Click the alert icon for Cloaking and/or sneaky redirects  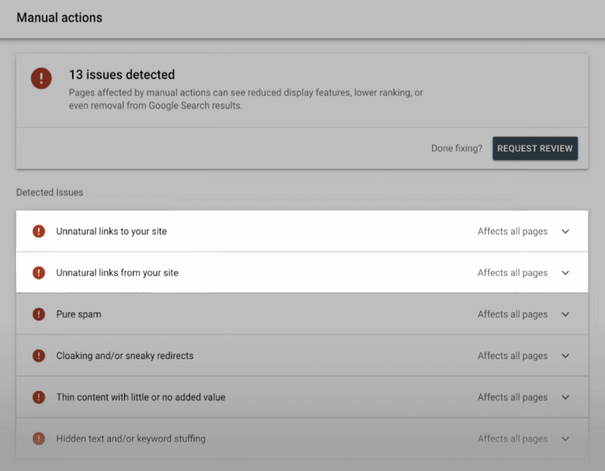click(x=39, y=356)
